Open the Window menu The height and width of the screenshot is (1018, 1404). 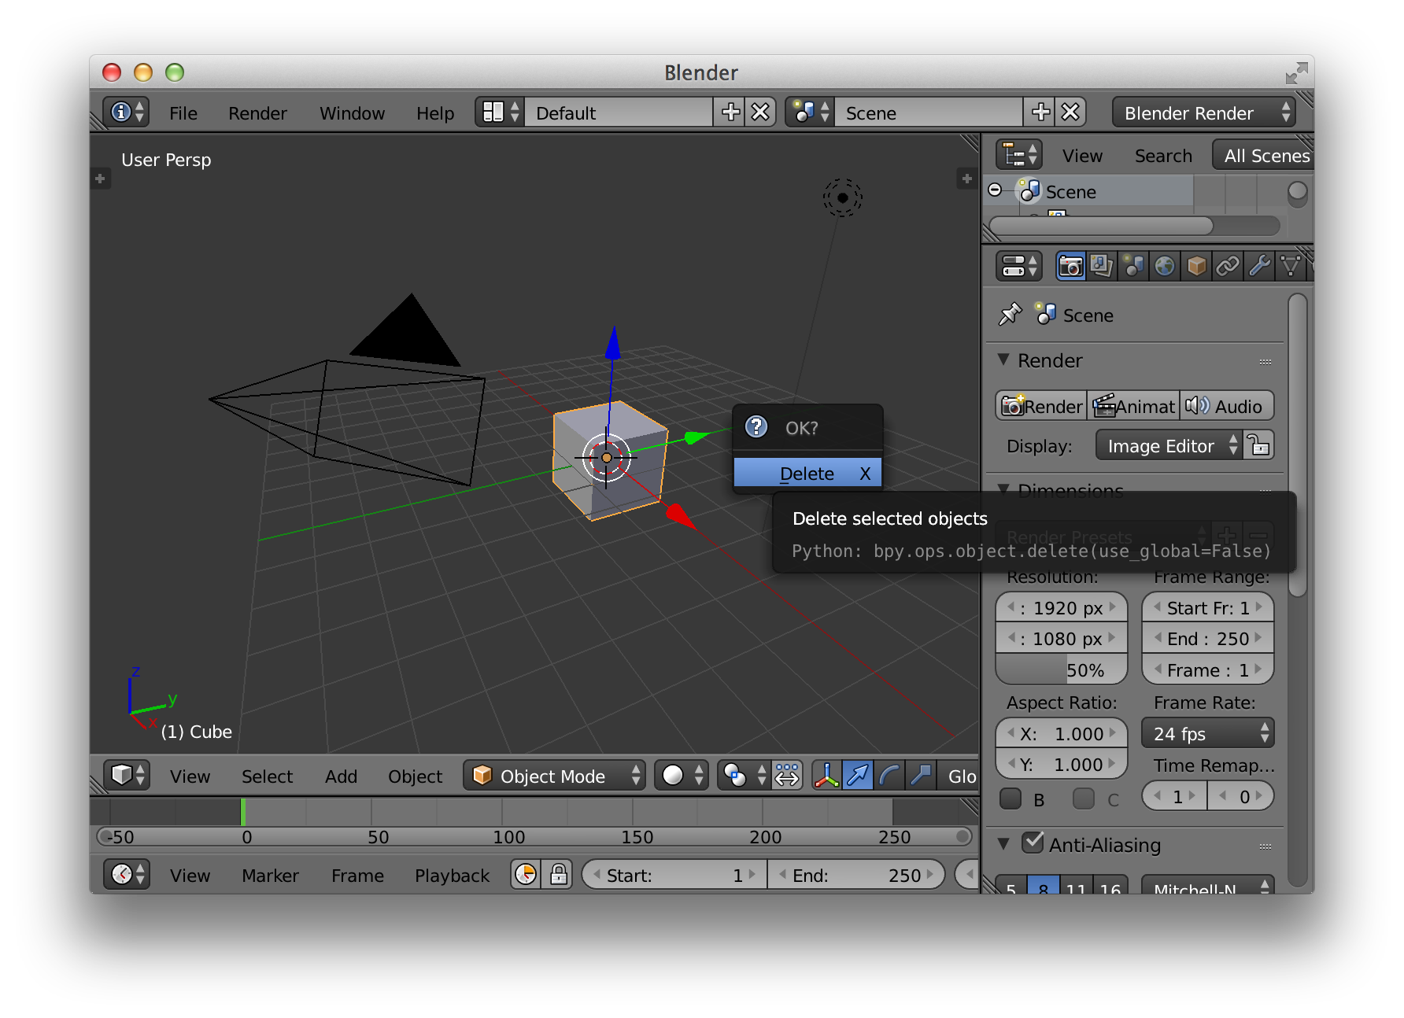pos(352,113)
